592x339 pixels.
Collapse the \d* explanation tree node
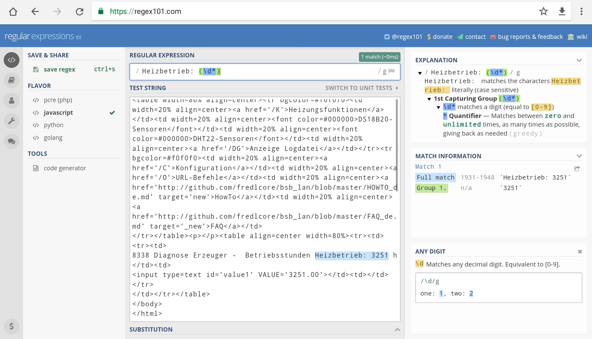[438, 107]
